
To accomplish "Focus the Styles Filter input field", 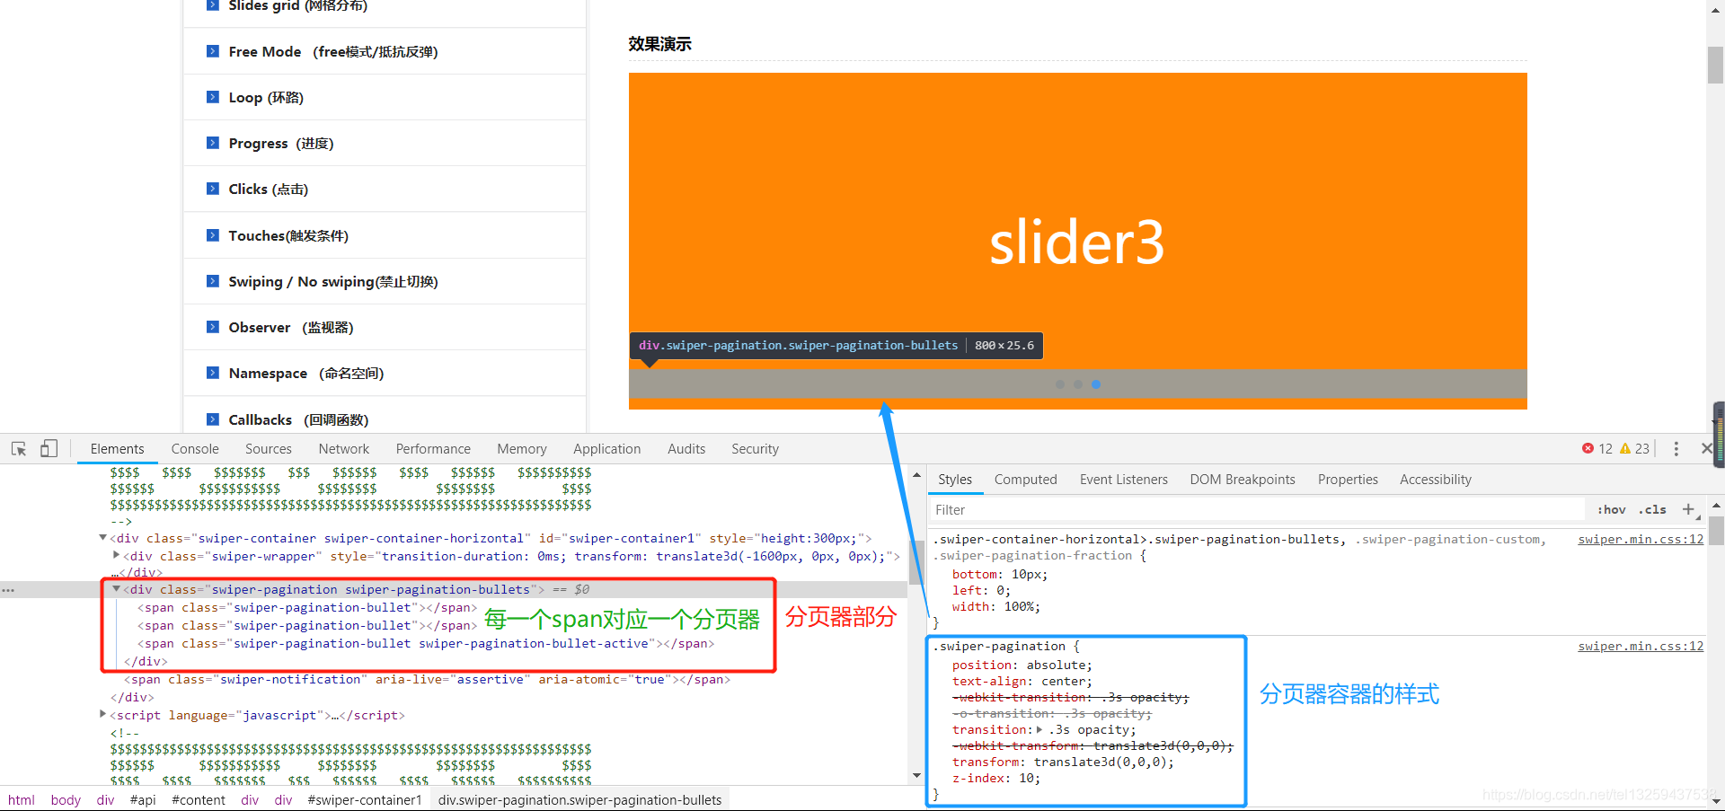I will coord(1258,509).
